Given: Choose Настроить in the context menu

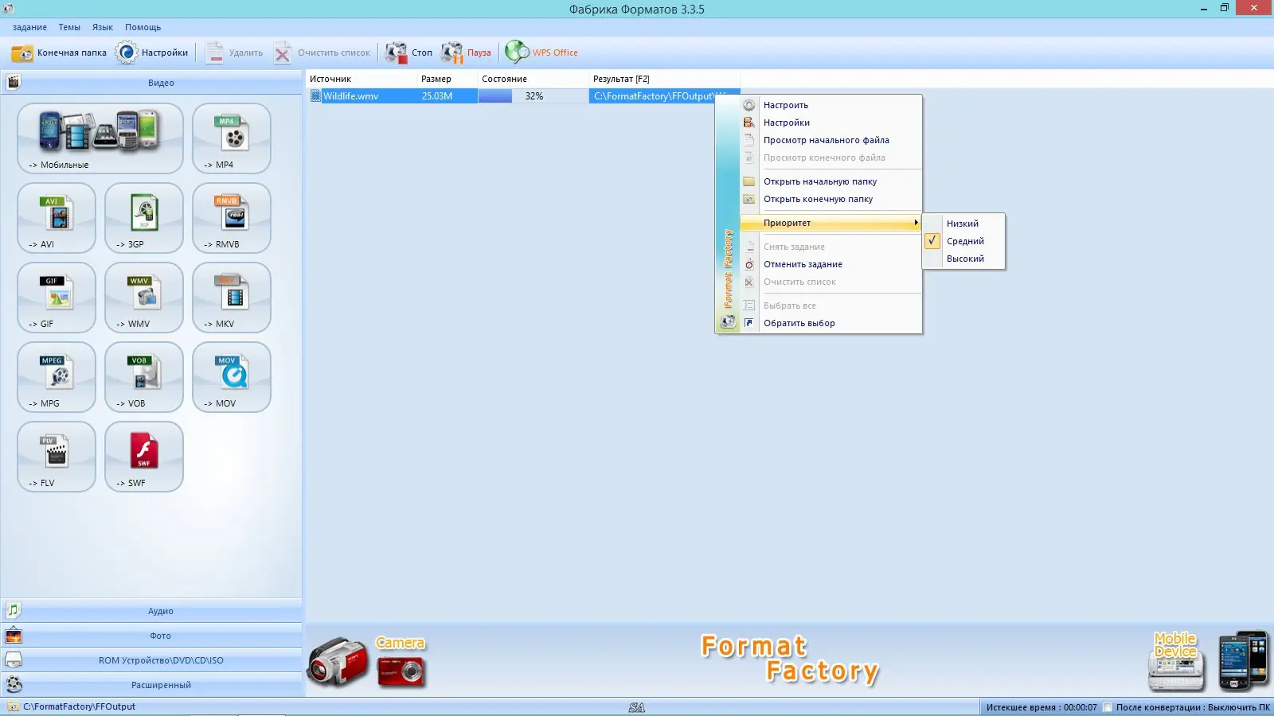Looking at the screenshot, I should click(x=830, y=105).
